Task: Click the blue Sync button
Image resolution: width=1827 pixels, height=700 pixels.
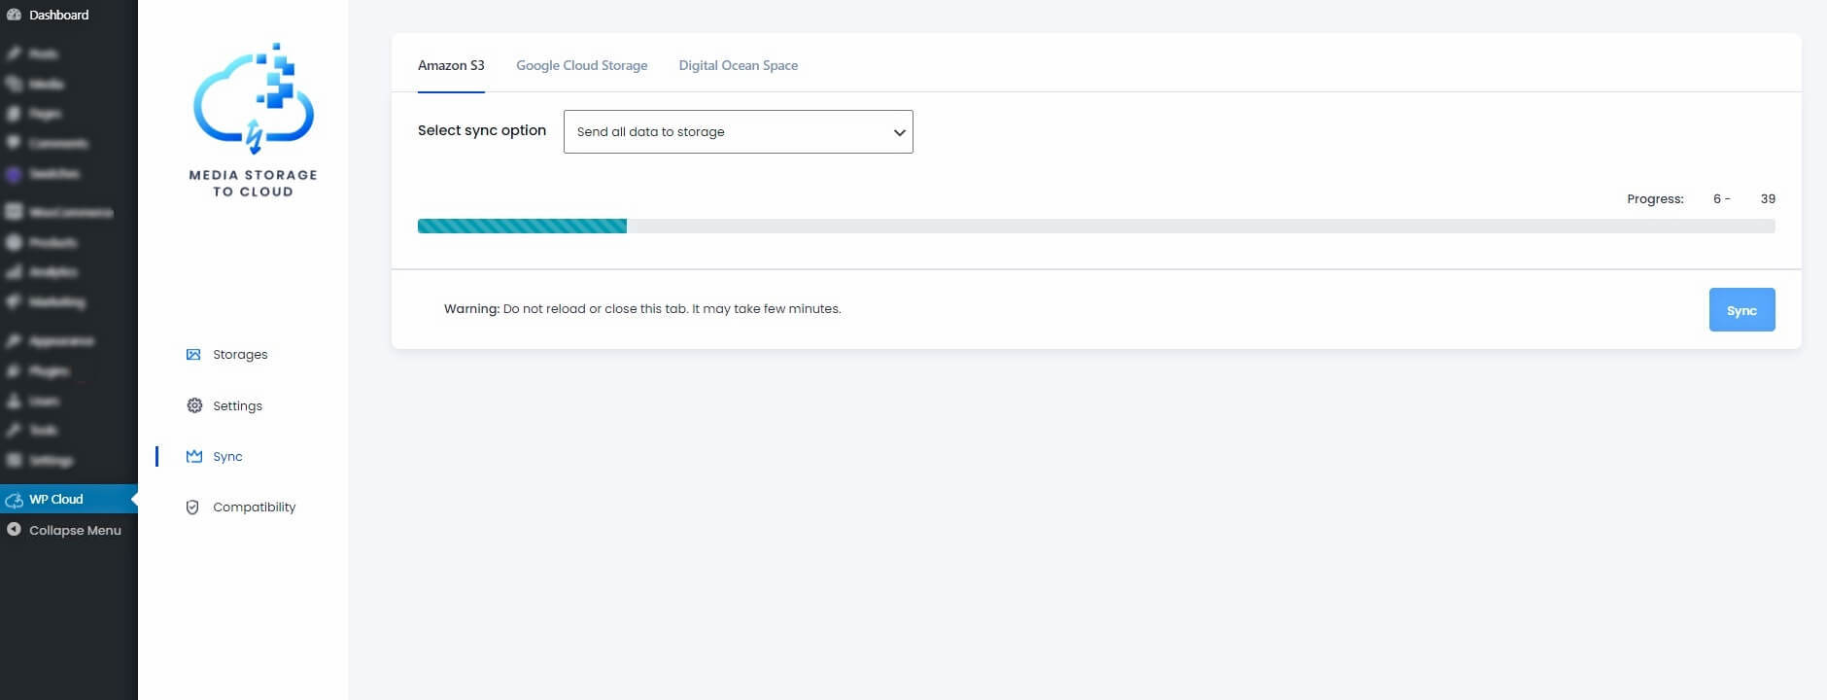Action: tap(1741, 310)
